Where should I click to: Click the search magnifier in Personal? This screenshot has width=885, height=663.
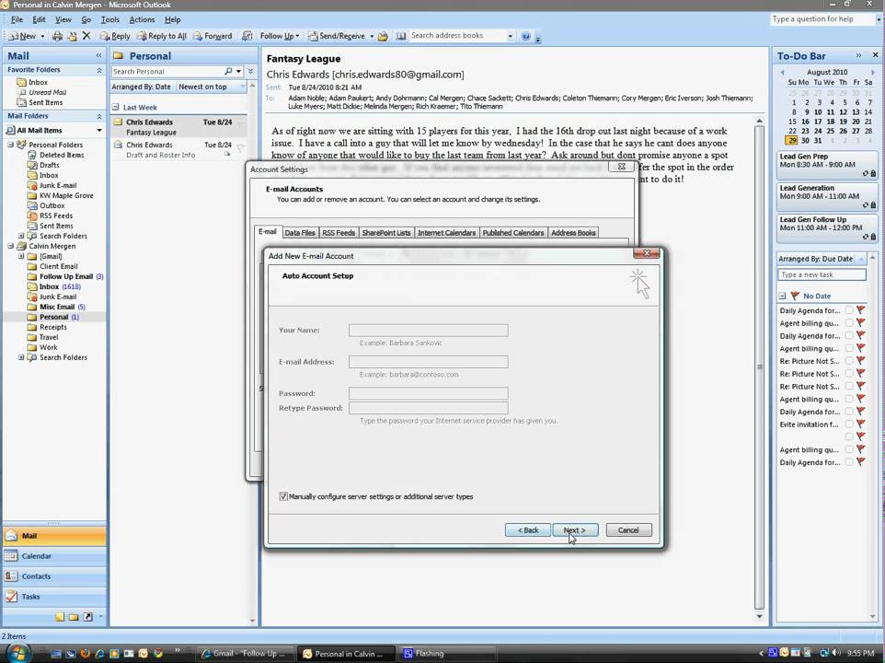[228, 71]
